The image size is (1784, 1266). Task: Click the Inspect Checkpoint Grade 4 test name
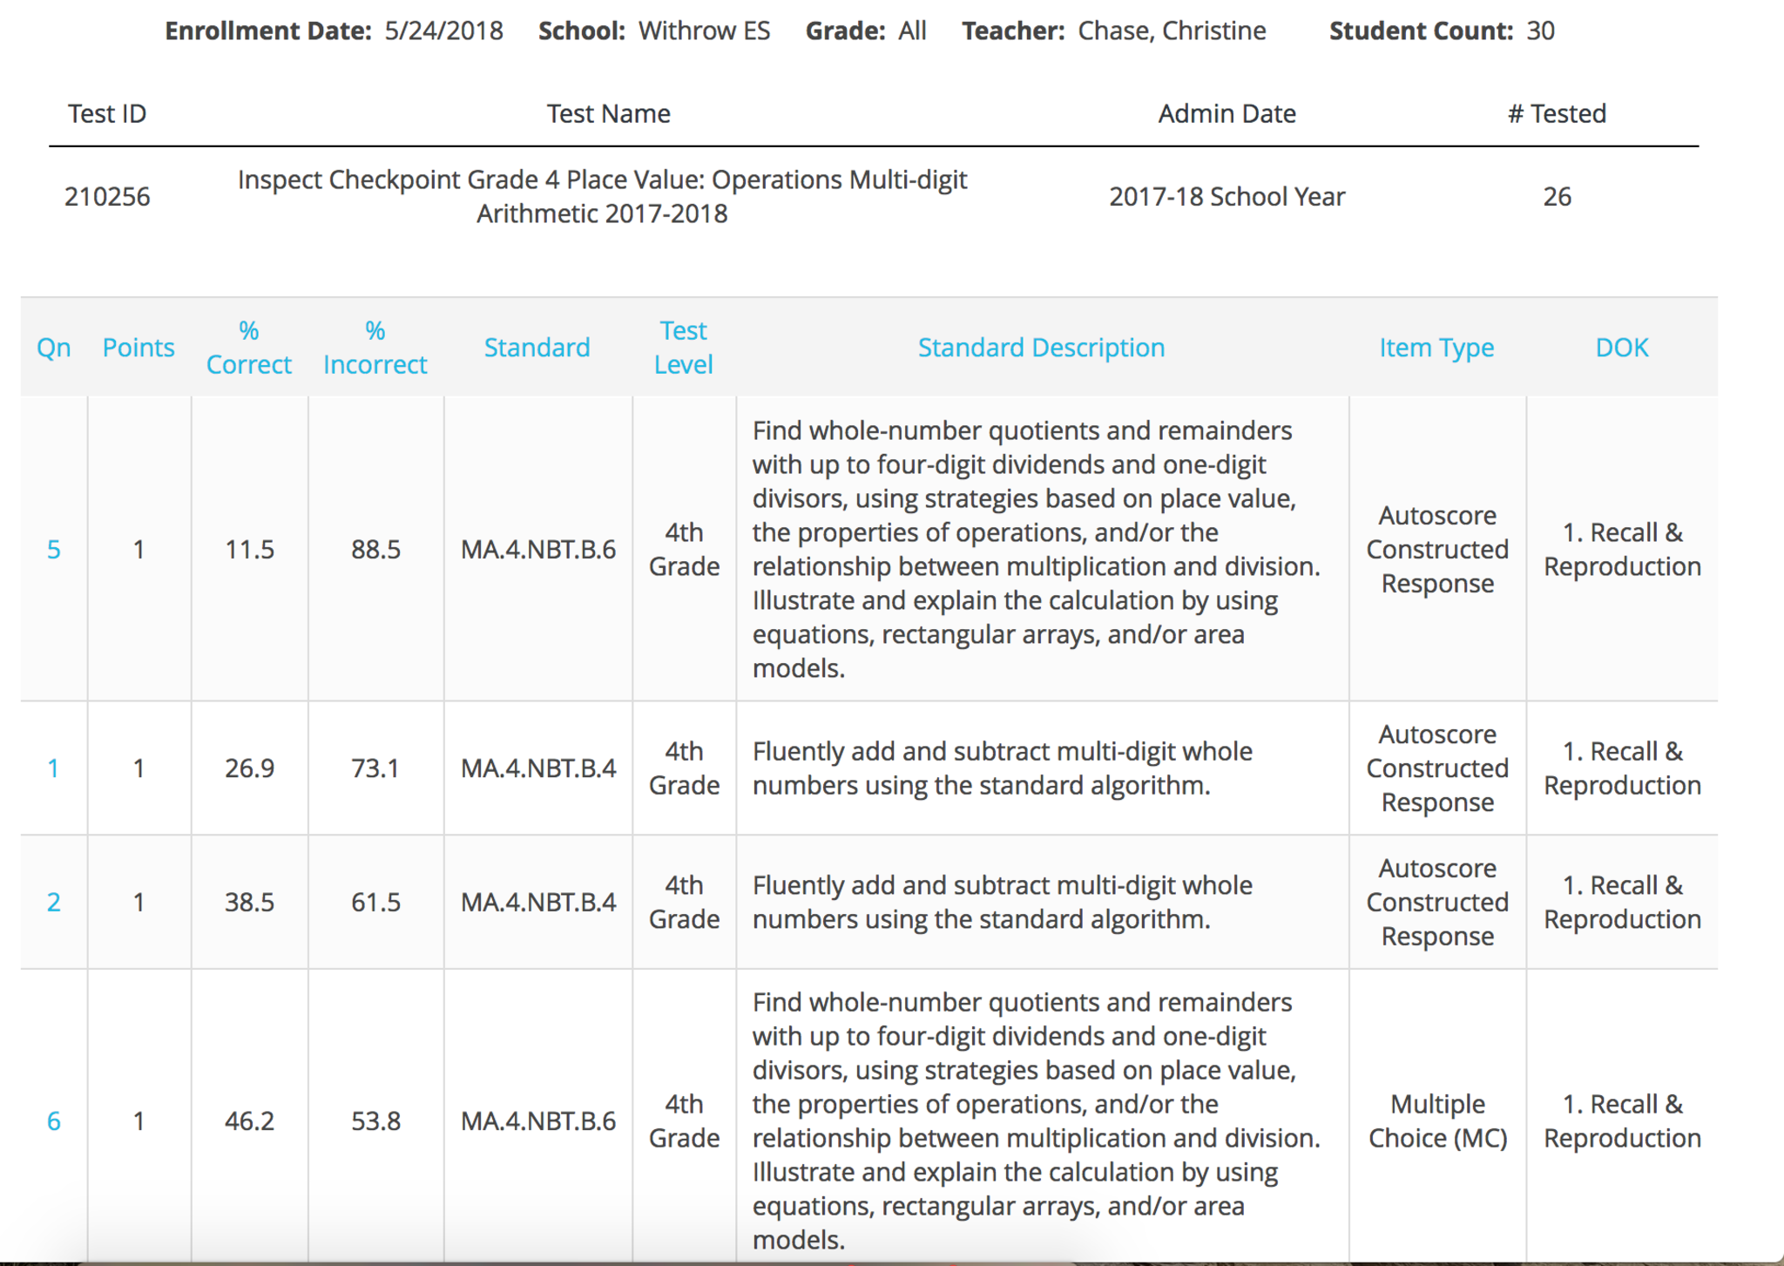[x=602, y=196]
